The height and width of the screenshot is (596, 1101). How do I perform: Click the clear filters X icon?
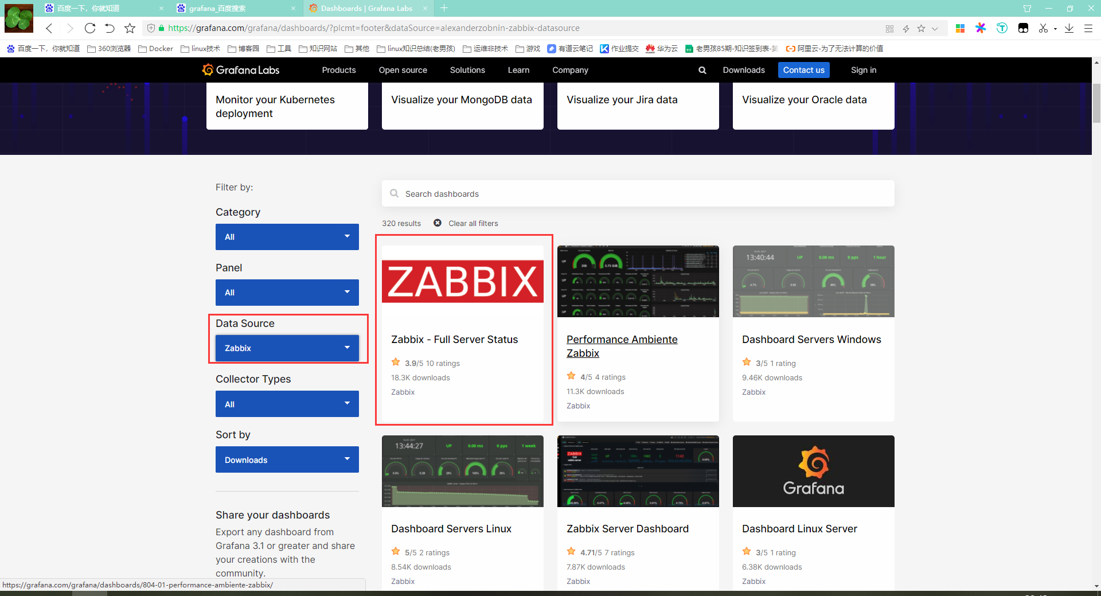tap(438, 223)
